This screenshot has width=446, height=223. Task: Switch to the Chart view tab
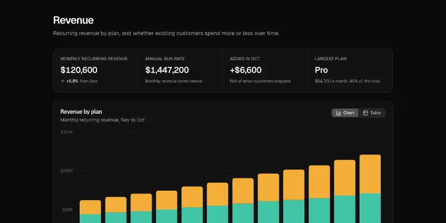345,113
